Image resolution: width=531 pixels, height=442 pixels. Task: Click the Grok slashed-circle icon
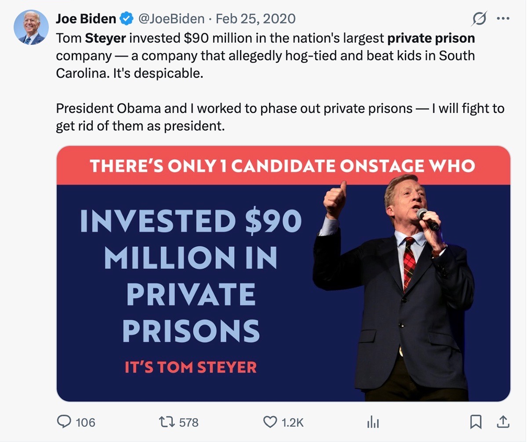[479, 19]
